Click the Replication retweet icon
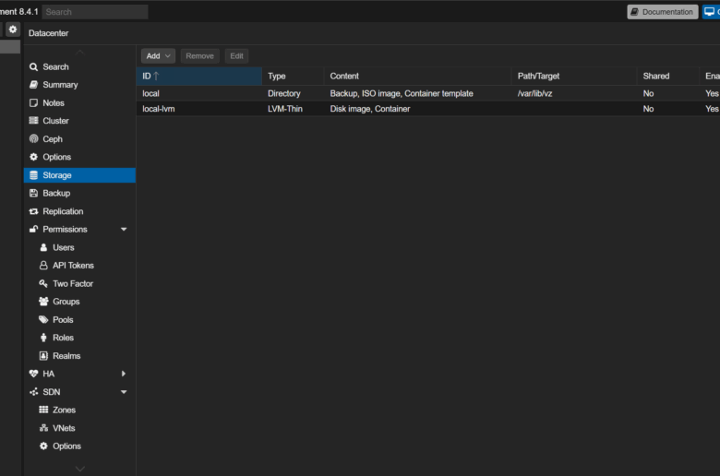Screen dimensions: 720x476 tap(33, 211)
